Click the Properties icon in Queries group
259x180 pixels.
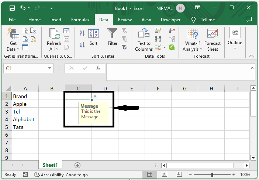pos(66,39)
